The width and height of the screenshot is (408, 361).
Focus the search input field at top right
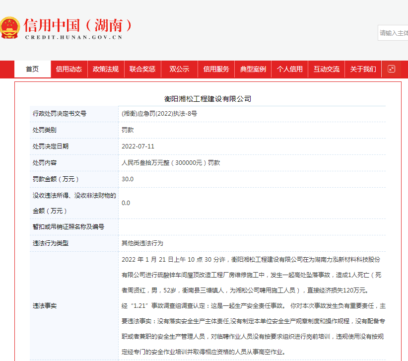393,33
